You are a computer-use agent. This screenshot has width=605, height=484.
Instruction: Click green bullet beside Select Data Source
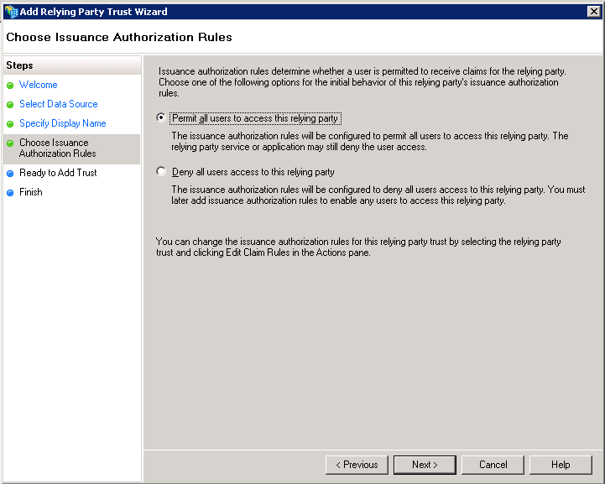click(x=10, y=105)
